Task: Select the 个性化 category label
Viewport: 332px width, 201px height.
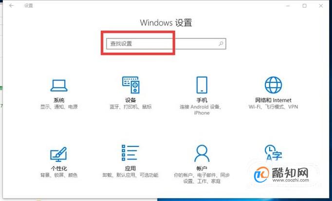Action: pyautogui.click(x=59, y=168)
